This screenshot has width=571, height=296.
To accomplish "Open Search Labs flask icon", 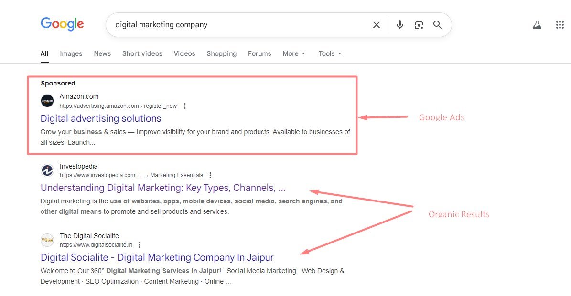I will [x=537, y=25].
